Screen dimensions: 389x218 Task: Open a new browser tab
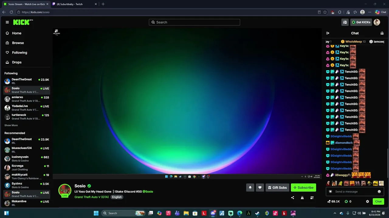point(103,4)
